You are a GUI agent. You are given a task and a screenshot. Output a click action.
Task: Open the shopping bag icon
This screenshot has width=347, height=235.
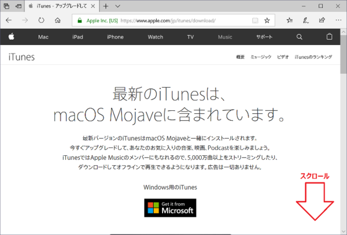click(329, 36)
